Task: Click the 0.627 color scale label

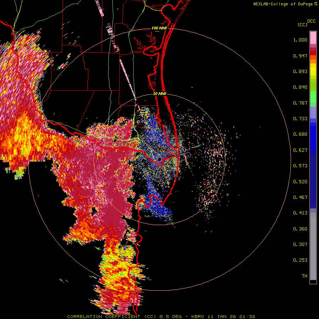Action: coord(300,150)
